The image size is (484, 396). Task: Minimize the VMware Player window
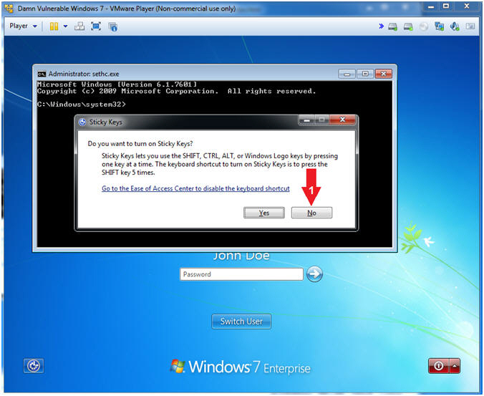431,6
